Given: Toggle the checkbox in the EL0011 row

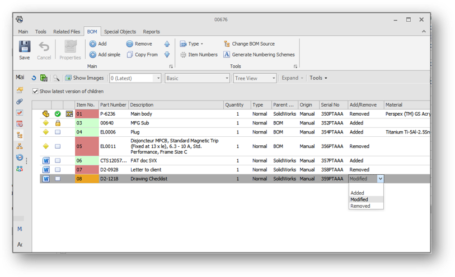Looking at the screenshot, I should point(58,146).
